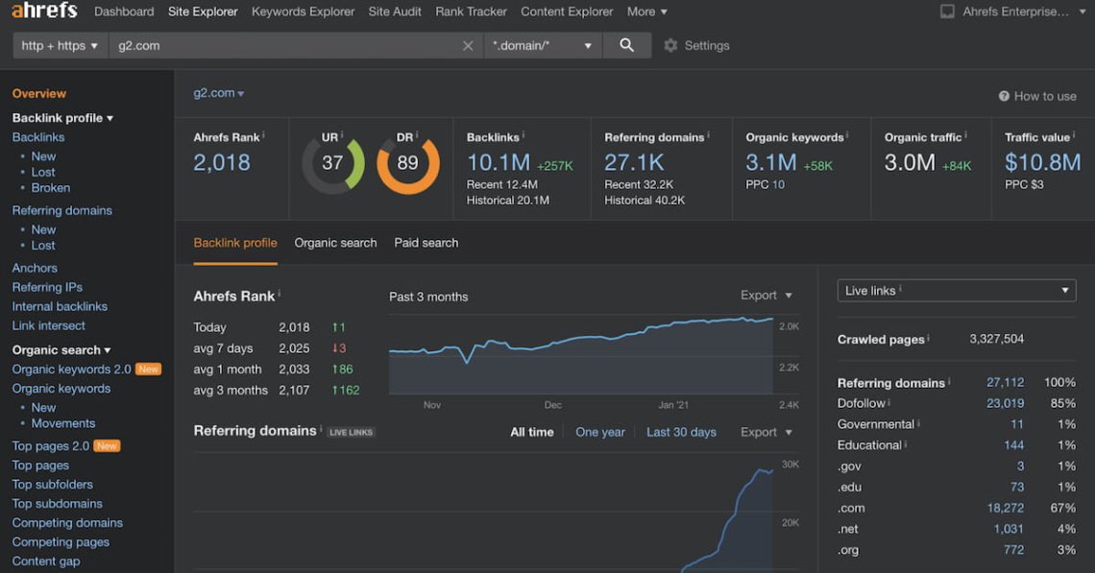Click the ahrefs logo
This screenshot has width=1095, height=573.
(44, 10)
